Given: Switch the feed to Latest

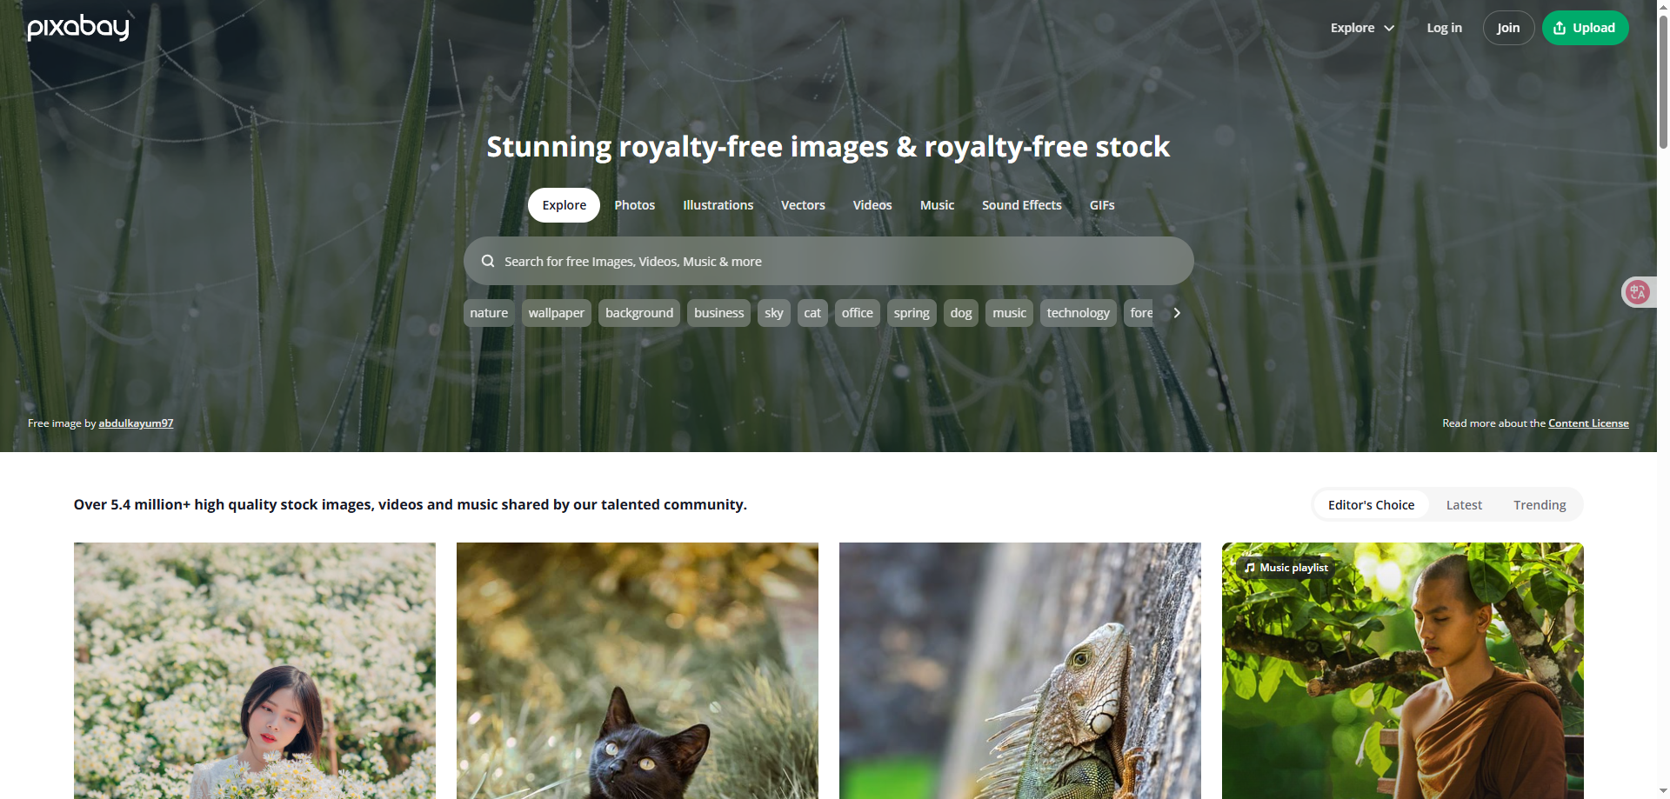Looking at the screenshot, I should coord(1464,505).
